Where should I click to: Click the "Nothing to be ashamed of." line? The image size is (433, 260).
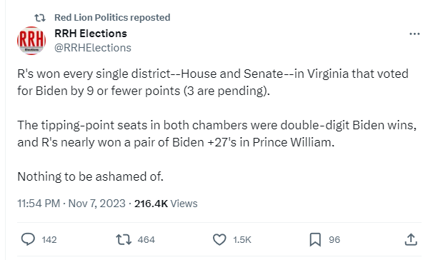point(90,176)
